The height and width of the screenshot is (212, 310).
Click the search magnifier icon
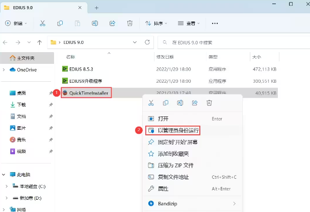tap(165, 42)
